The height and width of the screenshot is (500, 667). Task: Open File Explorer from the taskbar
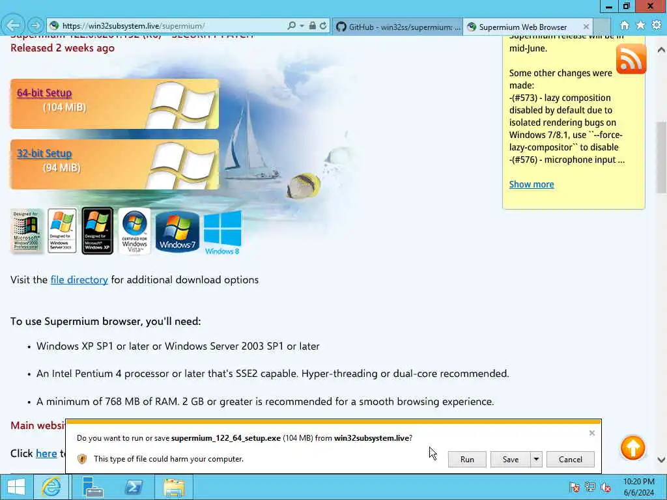[x=175, y=487]
